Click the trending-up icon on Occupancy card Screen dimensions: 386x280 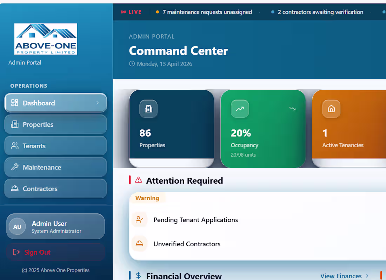tap(240, 109)
